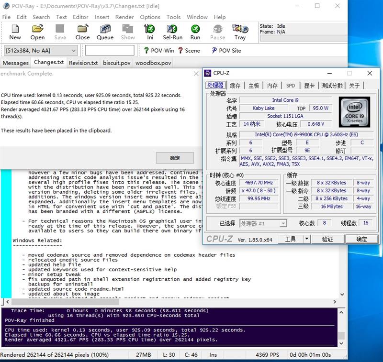Click the core speed value 4697.70 MHz
This screenshot has height=362, width=383.
click(x=259, y=183)
